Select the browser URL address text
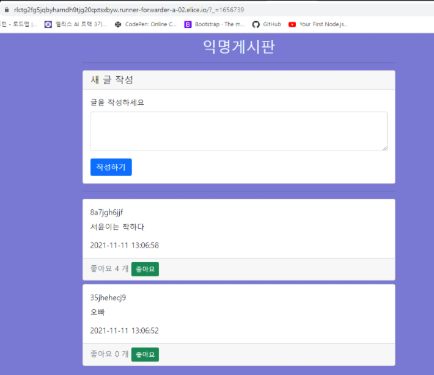The height and width of the screenshot is (375, 434). coord(129,10)
